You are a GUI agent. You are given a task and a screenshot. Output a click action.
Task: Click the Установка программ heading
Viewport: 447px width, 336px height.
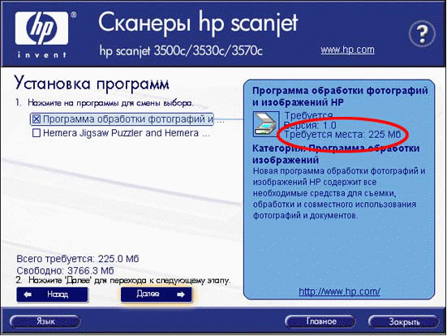click(x=92, y=84)
